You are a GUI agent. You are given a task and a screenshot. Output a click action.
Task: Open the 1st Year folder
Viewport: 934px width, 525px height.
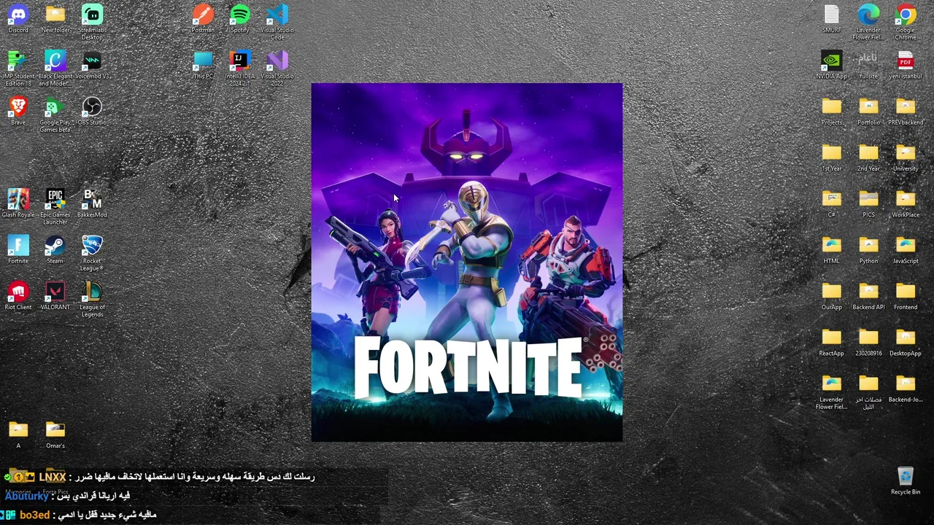coord(832,158)
